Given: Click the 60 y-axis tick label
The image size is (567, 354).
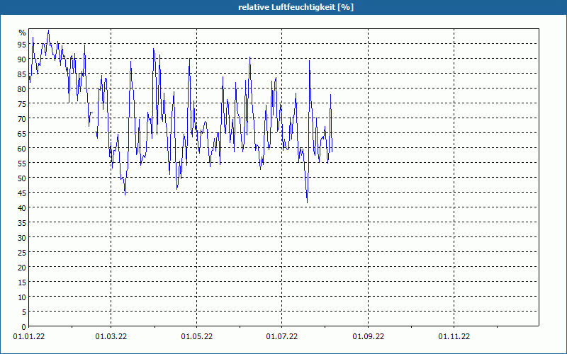Looking at the screenshot, I should (x=21, y=148).
